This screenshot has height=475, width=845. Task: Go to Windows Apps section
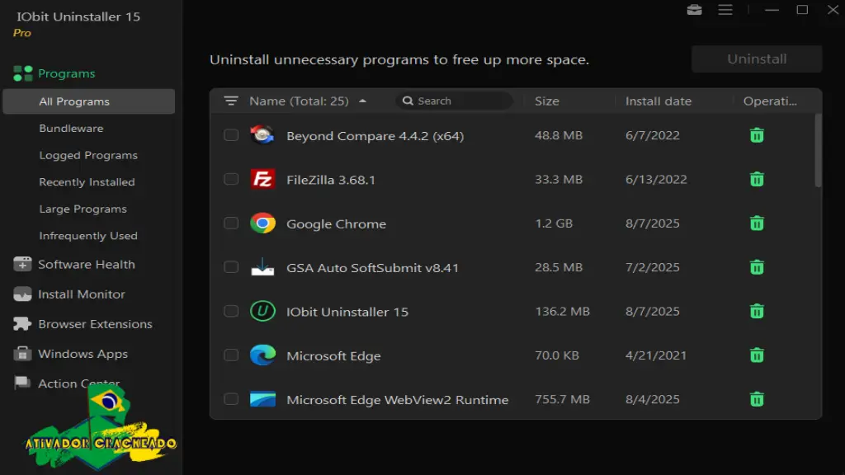[83, 354]
